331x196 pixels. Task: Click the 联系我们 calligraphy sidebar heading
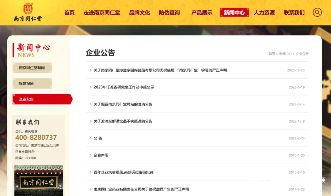click(x=28, y=122)
